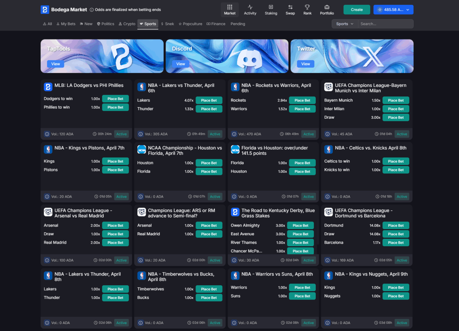This screenshot has height=331, width=459.
Task: Place Bet on Lakers at 4.07x
Action: click(209, 100)
